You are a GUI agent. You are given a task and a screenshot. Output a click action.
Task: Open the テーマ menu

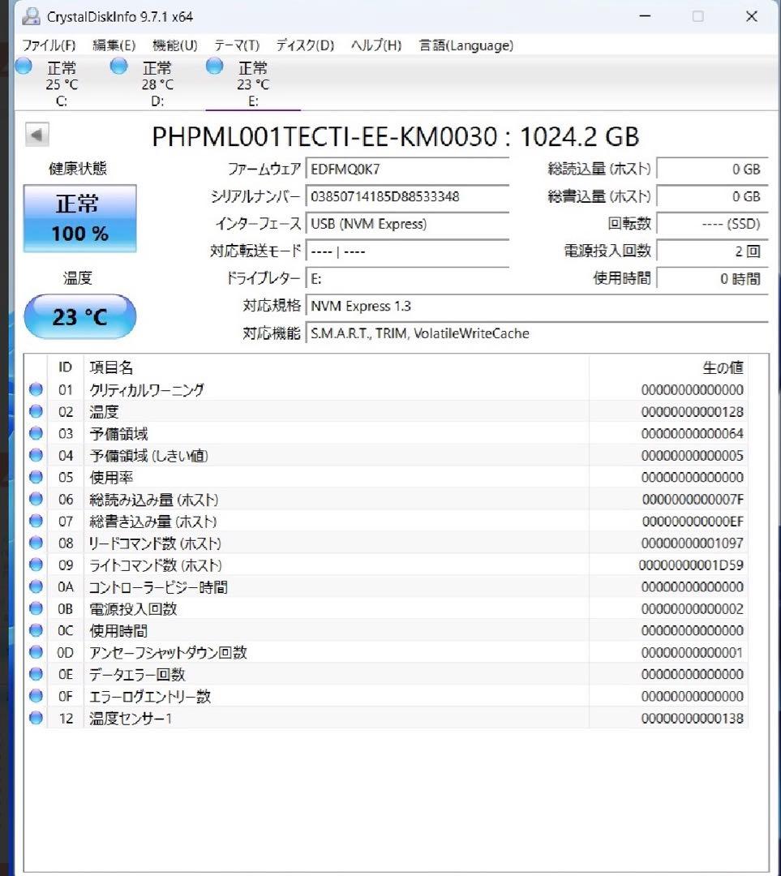coord(235,45)
